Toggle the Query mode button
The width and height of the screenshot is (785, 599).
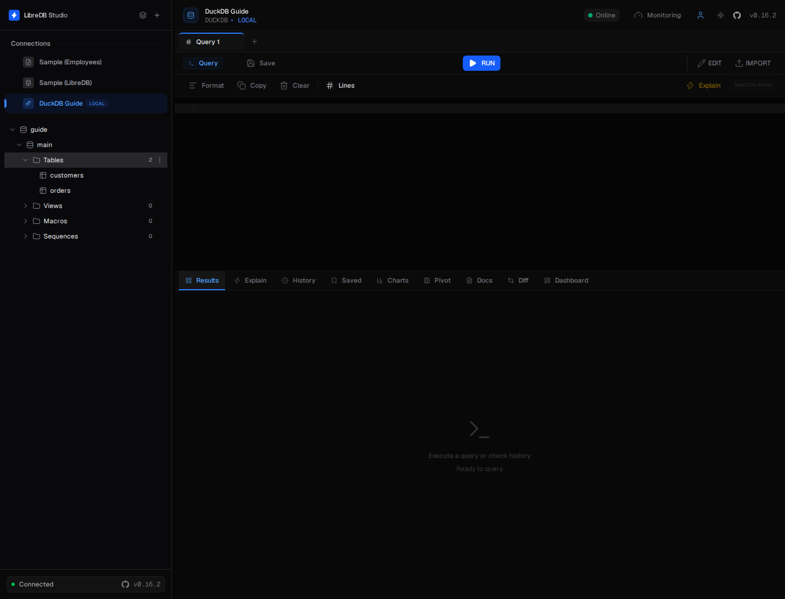tap(203, 63)
